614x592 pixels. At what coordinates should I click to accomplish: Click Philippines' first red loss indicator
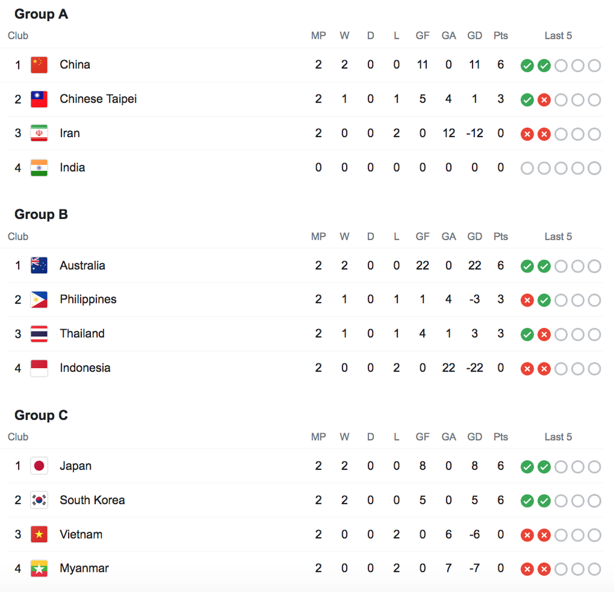click(x=527, y=300)
